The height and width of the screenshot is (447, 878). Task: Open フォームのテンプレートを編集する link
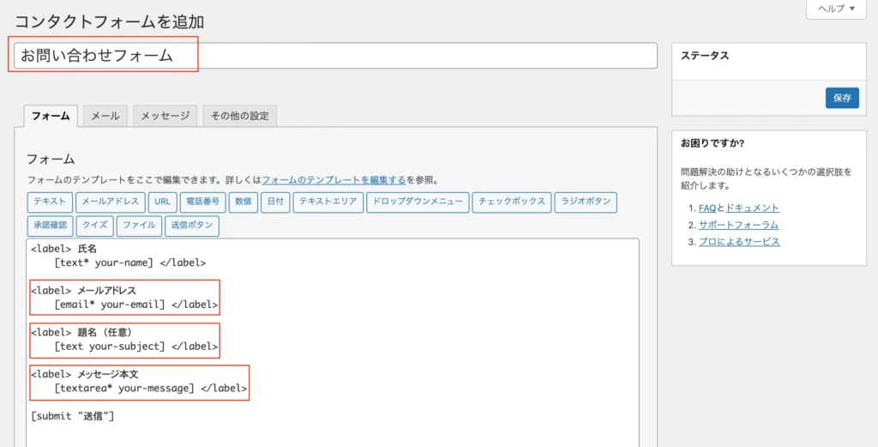tap(334, 180)
